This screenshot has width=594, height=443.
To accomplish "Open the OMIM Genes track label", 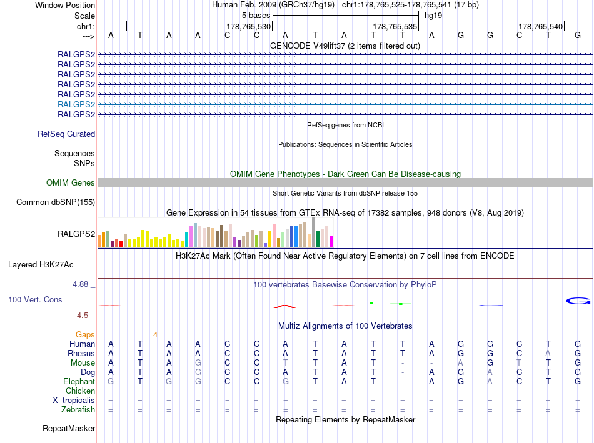I will pos(71,183).
